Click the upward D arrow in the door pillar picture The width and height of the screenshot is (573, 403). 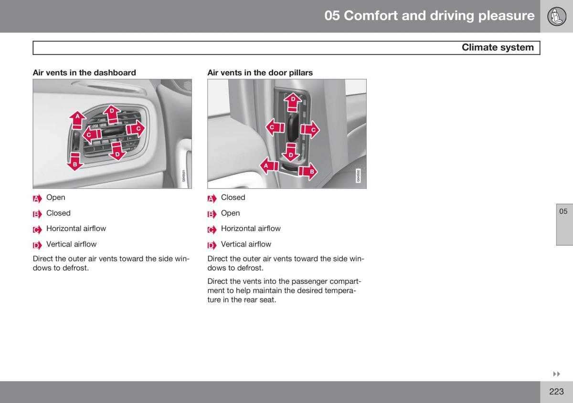(x=293, y=103)
